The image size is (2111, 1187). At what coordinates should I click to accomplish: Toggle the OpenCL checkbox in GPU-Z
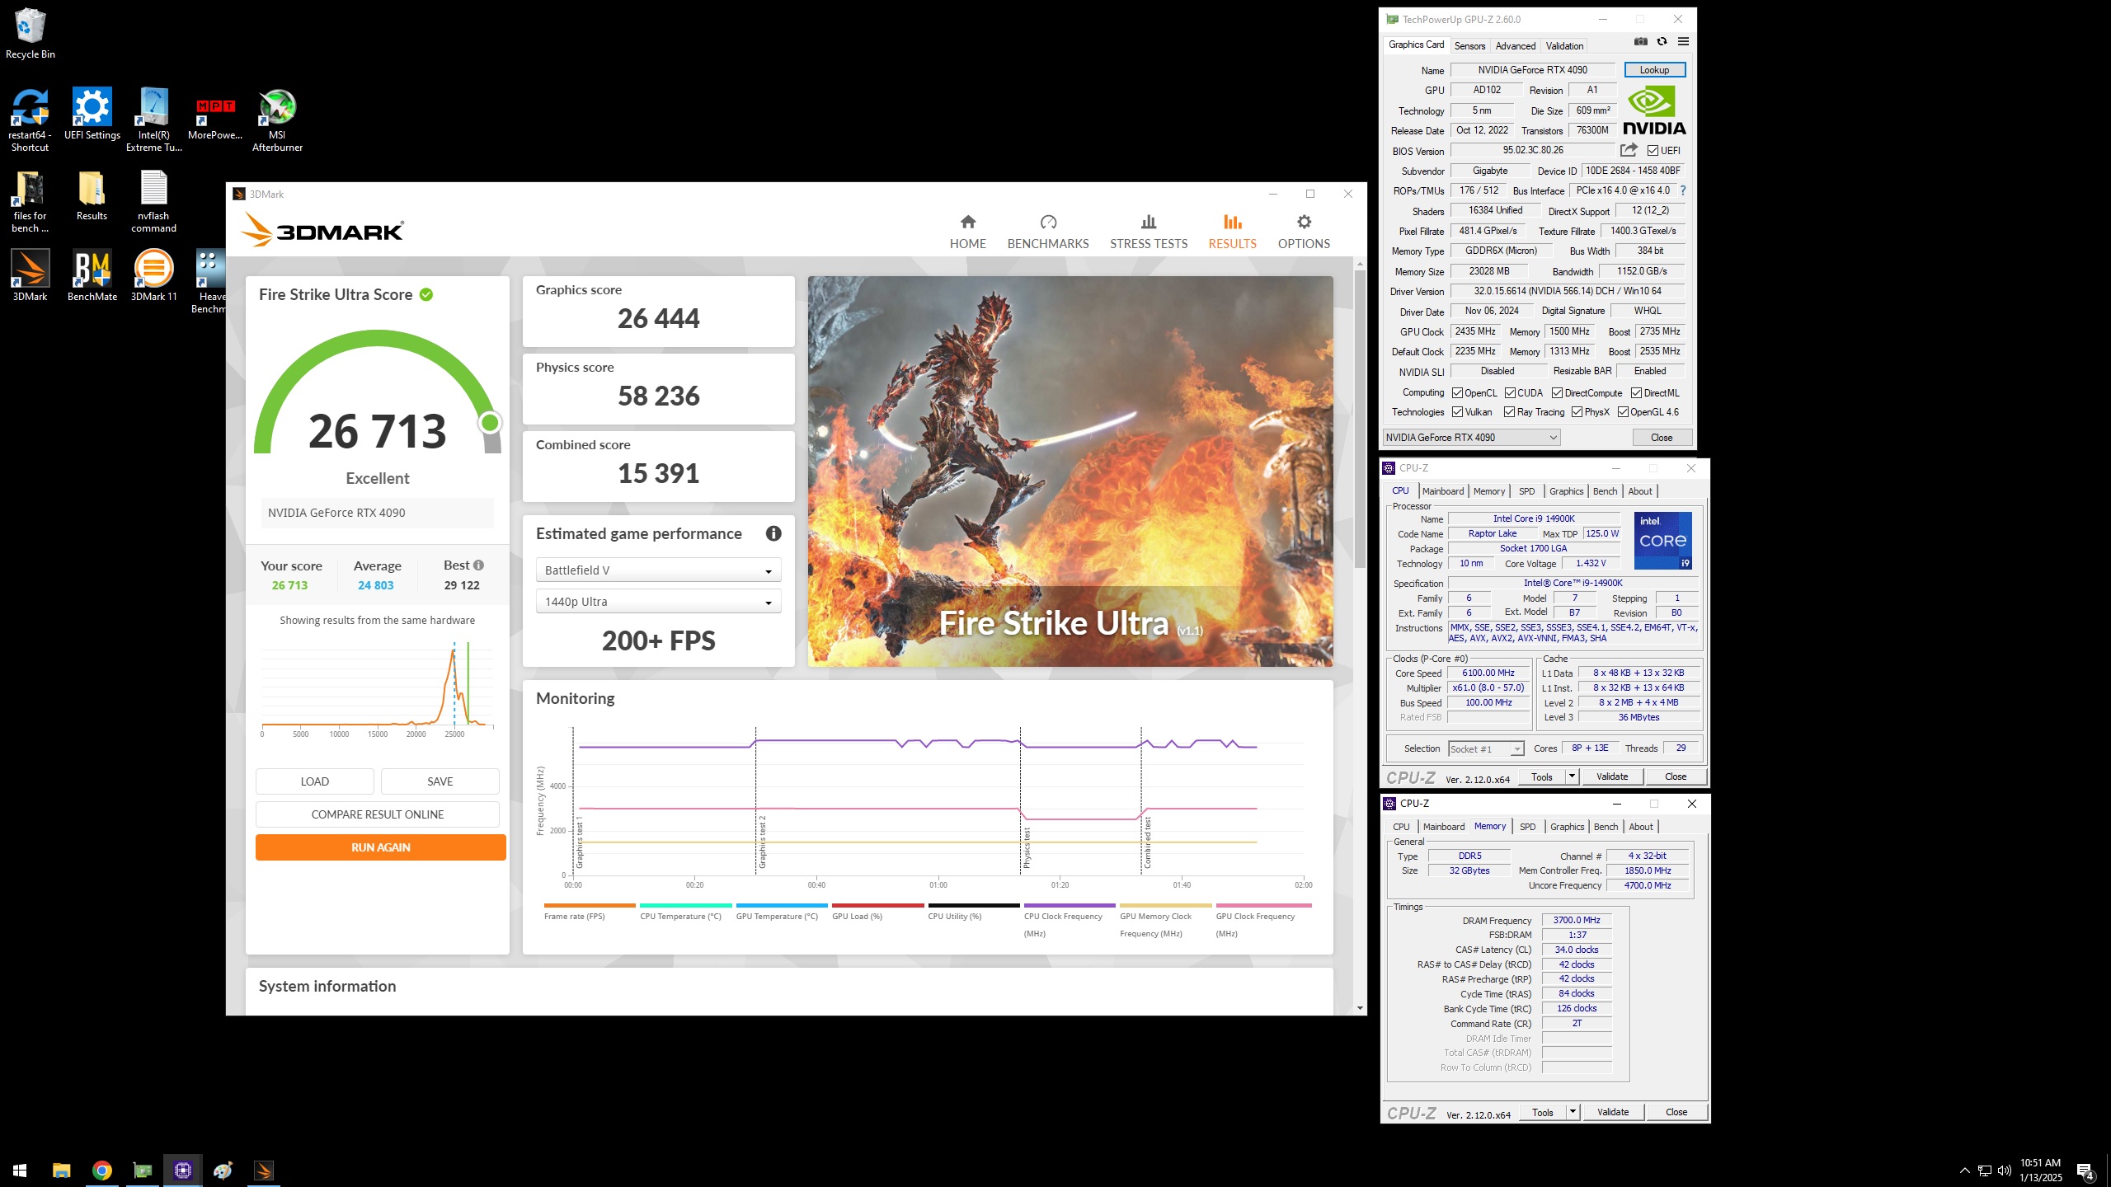[x=1457, y=393]
